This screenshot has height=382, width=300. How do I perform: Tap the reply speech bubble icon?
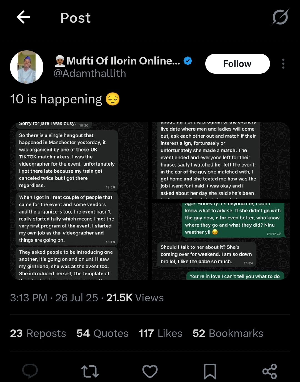(30, 371)
